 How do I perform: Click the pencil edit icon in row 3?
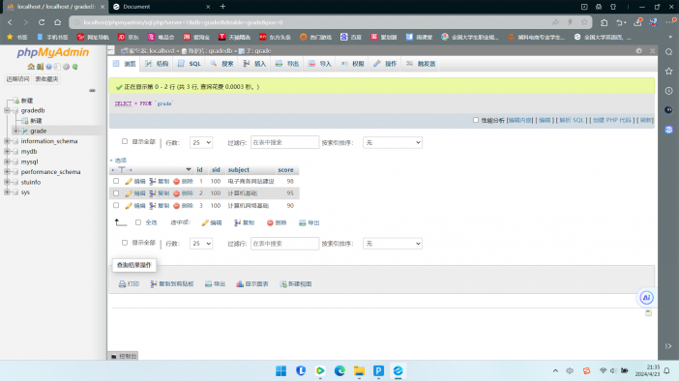(129, 206)
